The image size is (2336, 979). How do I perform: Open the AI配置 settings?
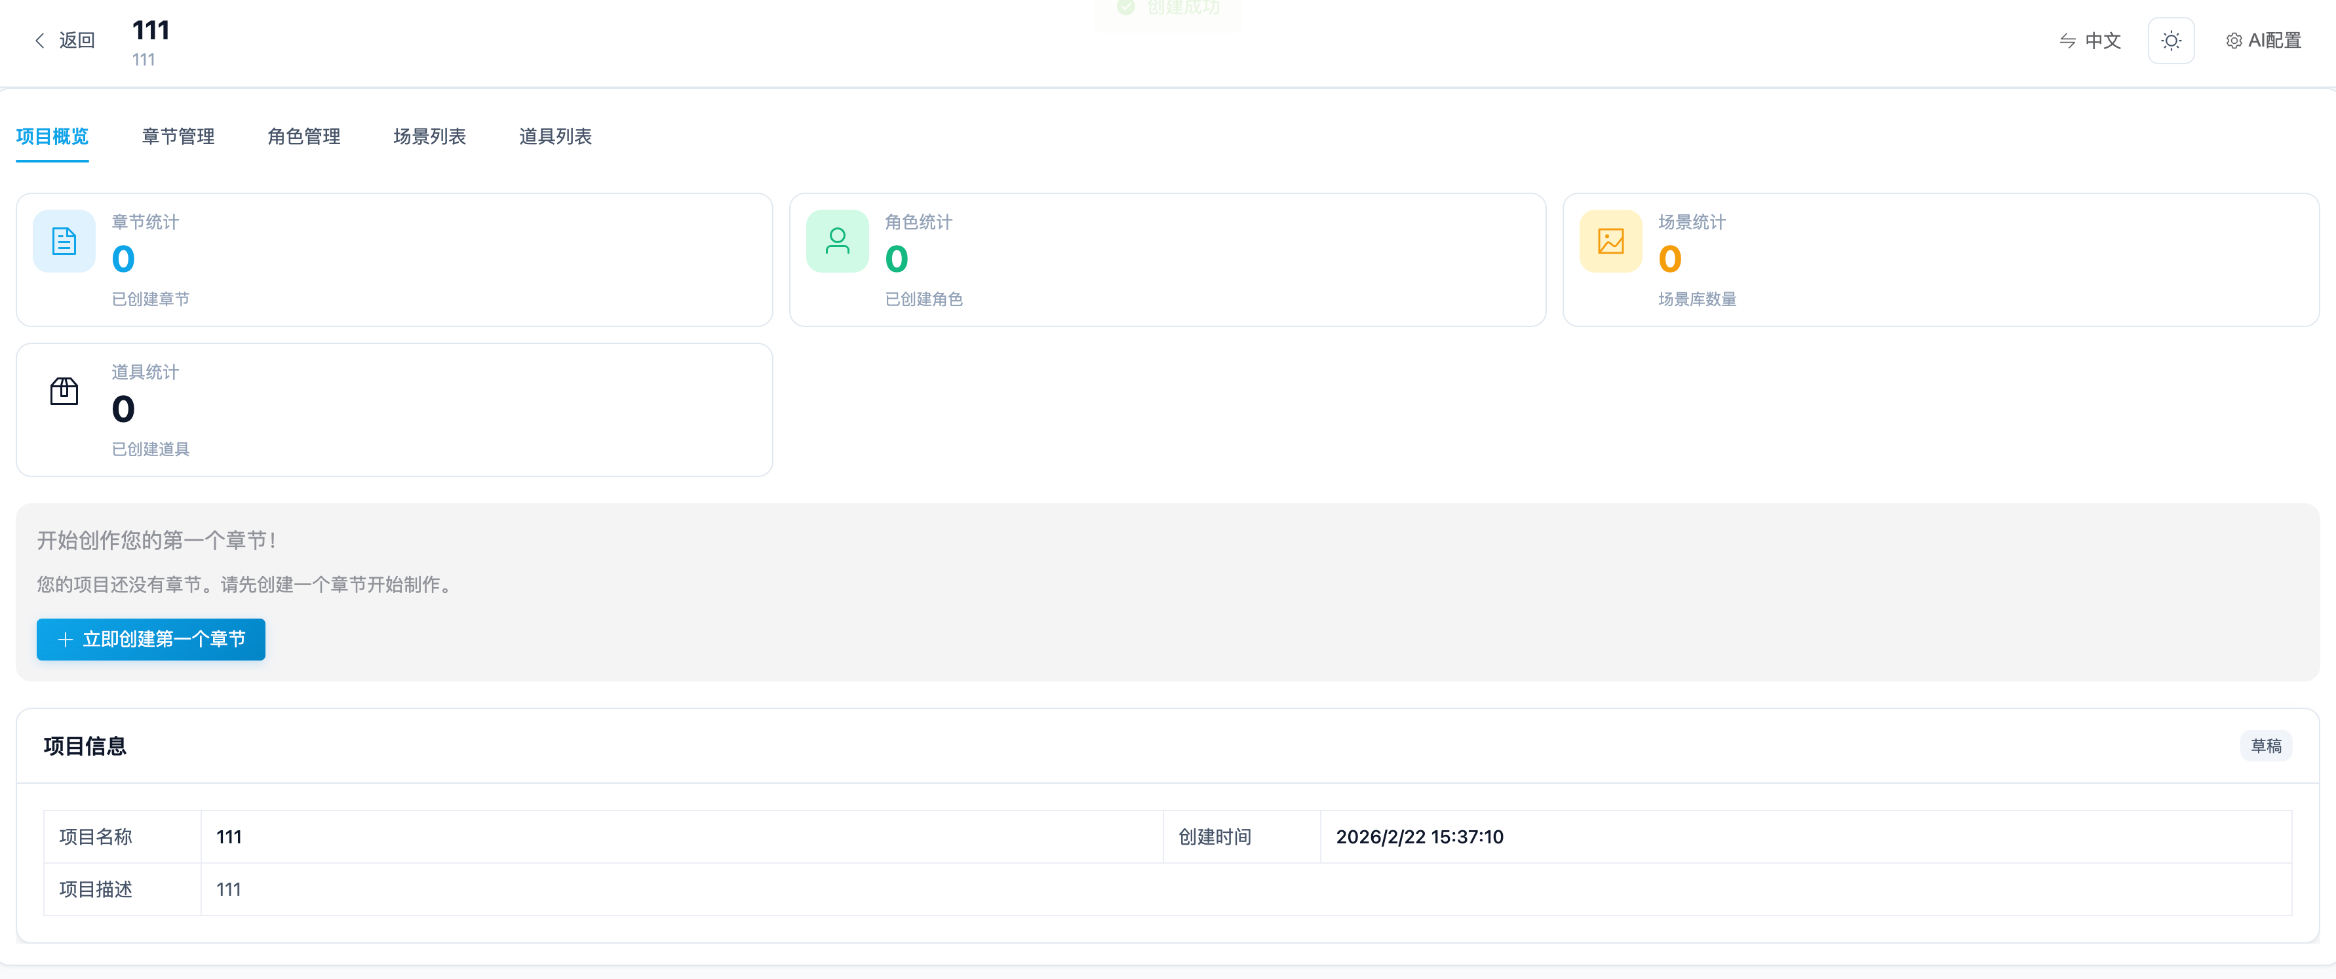tap(2274, 41)
